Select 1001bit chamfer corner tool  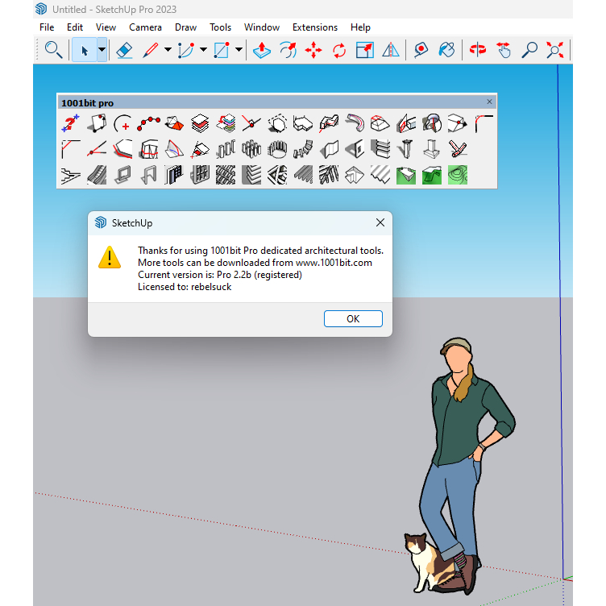point(71,149)
